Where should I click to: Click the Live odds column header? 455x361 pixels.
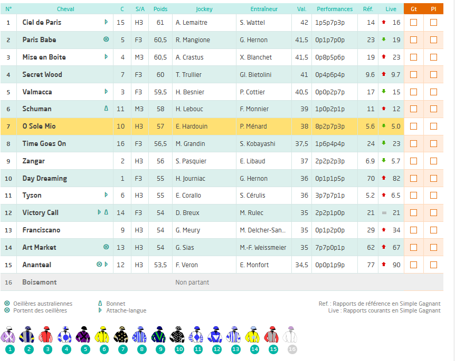[x=391, y=9]
